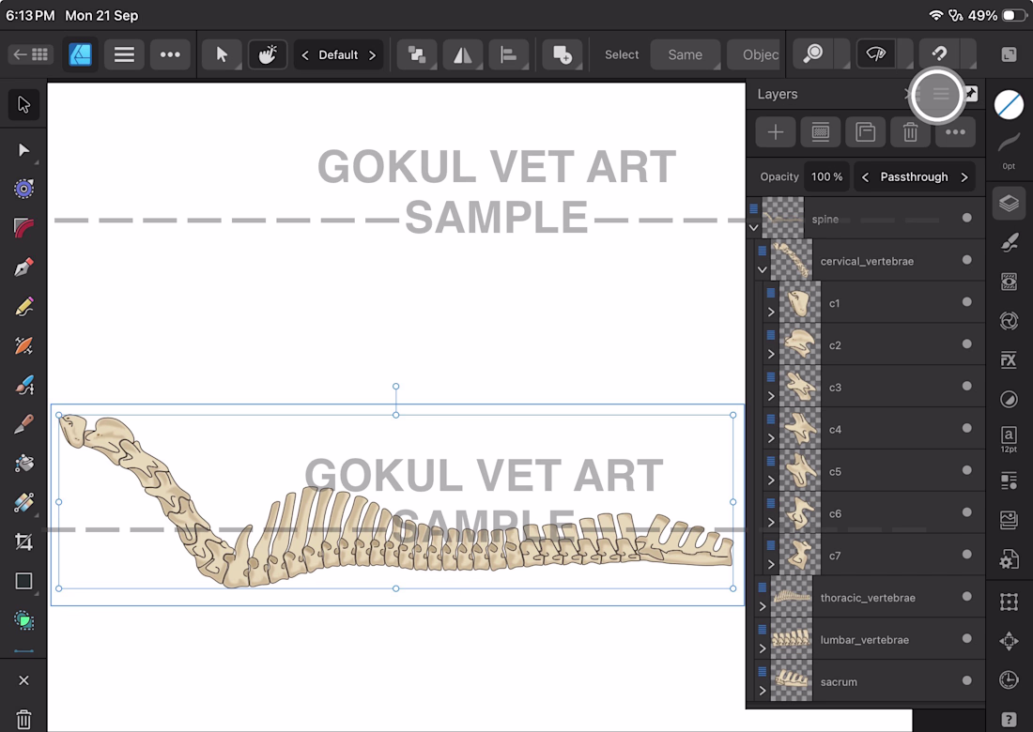Open the FX layer effects studio
The width and height of the screenshot is (1033, 732).
1009,360
